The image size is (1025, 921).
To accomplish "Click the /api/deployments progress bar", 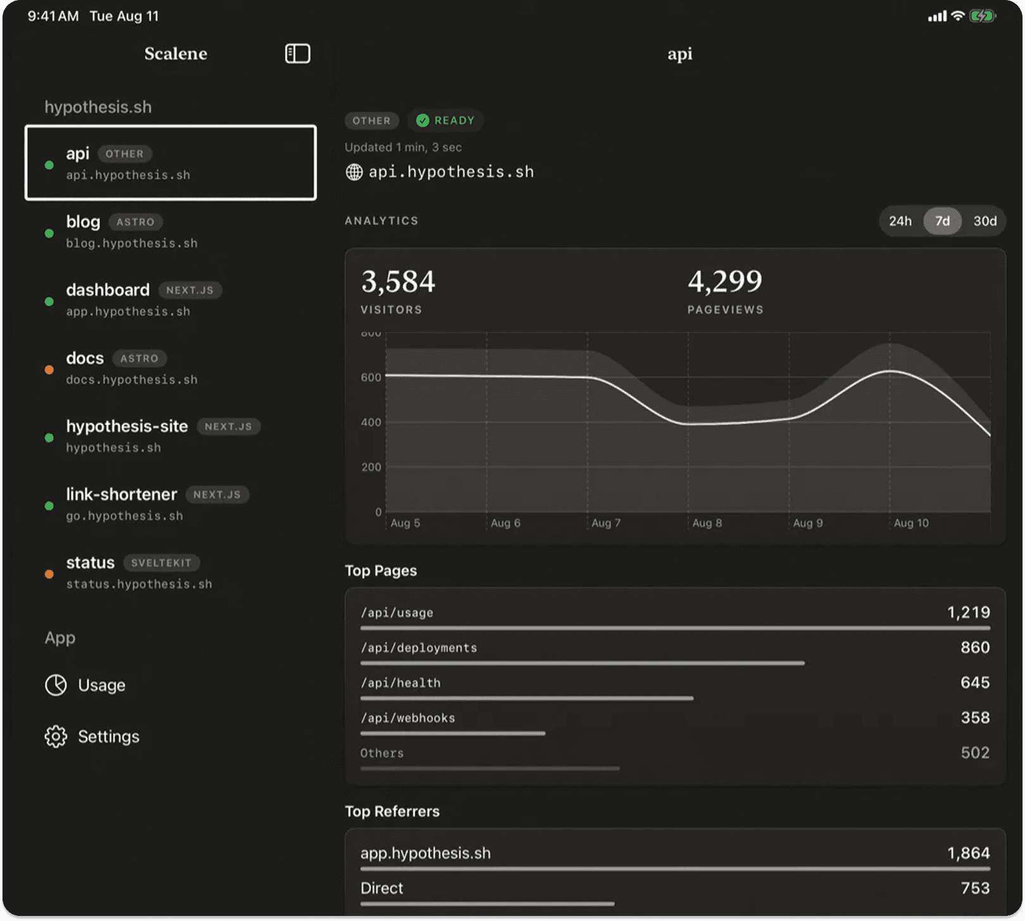I will point(582,663).
